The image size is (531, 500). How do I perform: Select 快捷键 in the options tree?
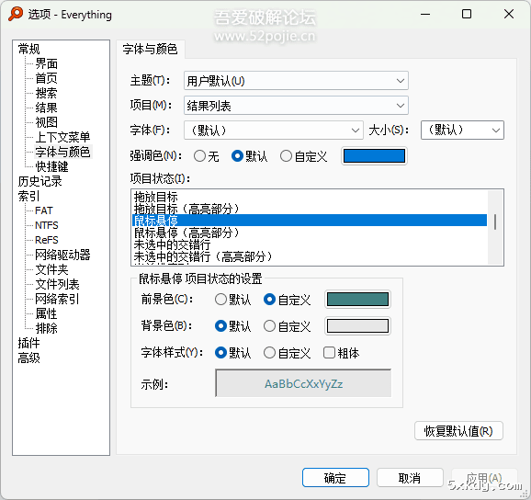[51, 166]
